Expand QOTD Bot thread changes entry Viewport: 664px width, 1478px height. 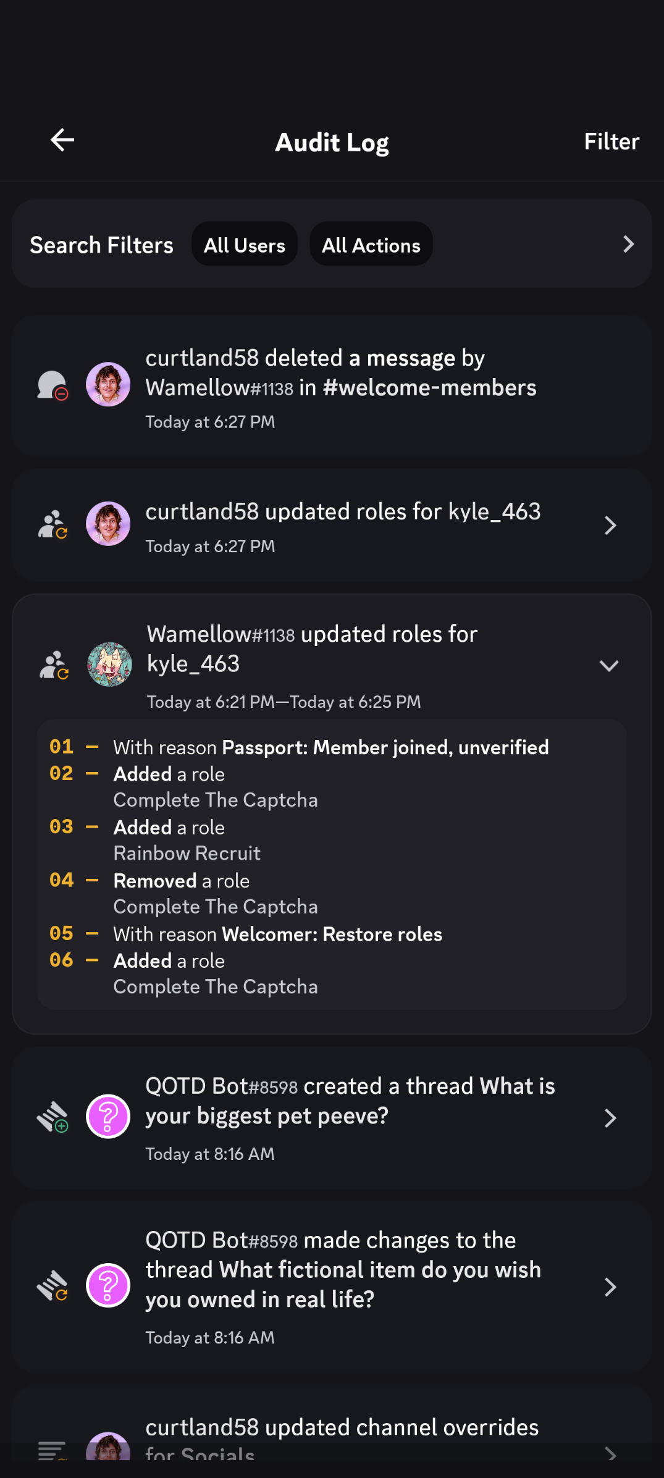[x=610, y=1287]
